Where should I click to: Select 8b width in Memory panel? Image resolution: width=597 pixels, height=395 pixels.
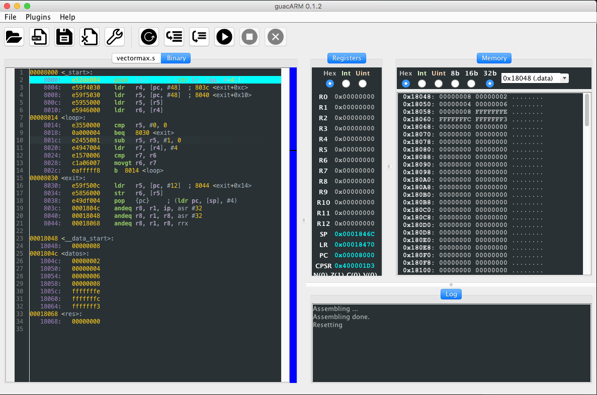coord(455,84)
